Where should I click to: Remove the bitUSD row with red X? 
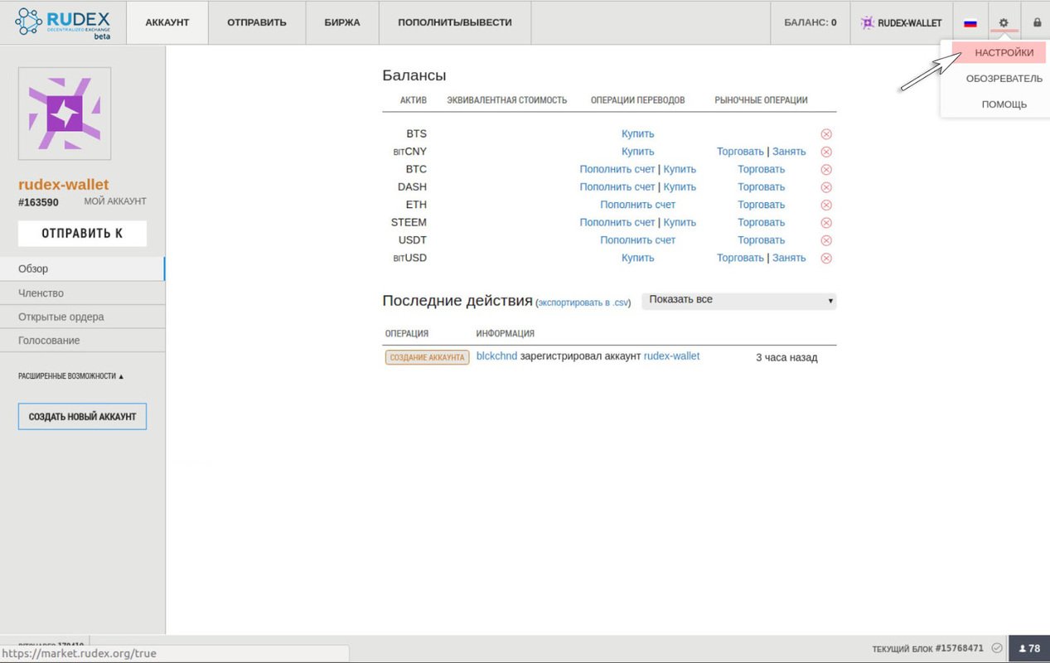826,259
